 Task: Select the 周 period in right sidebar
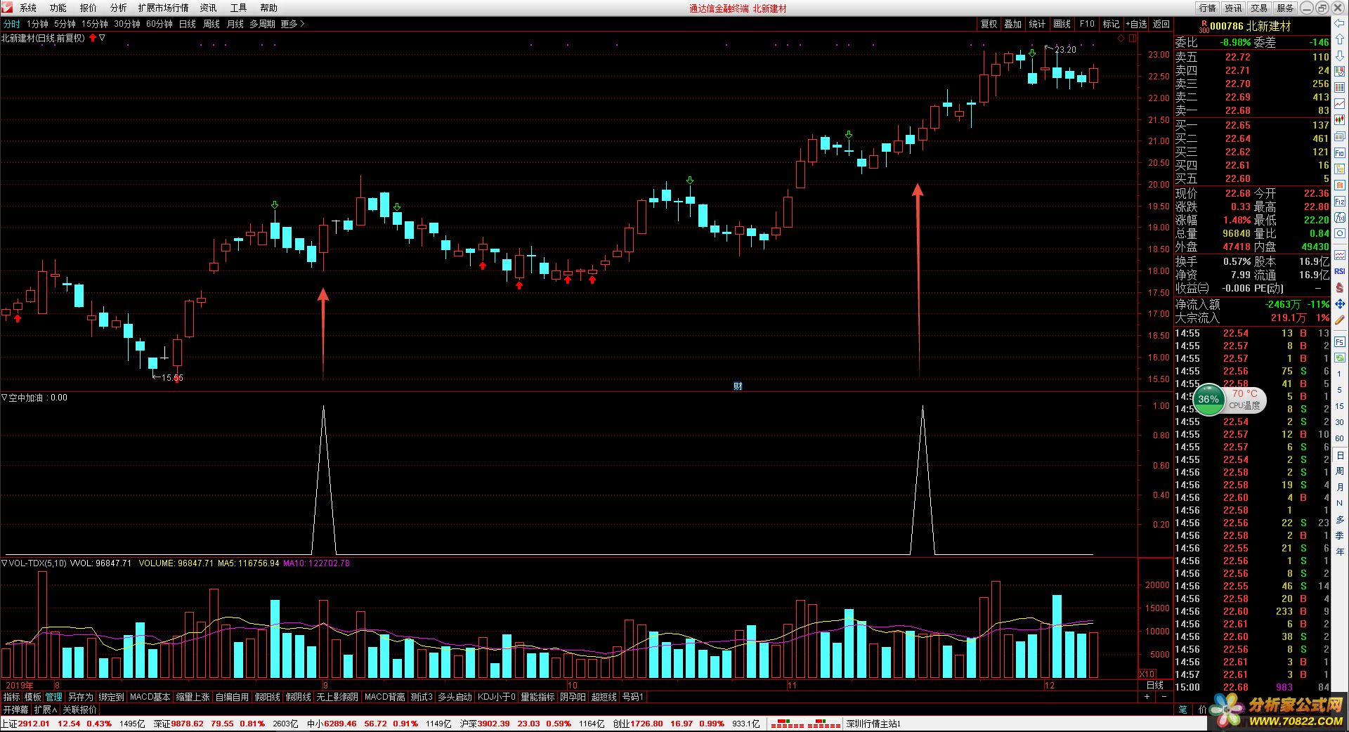[x=1340, y=471]
